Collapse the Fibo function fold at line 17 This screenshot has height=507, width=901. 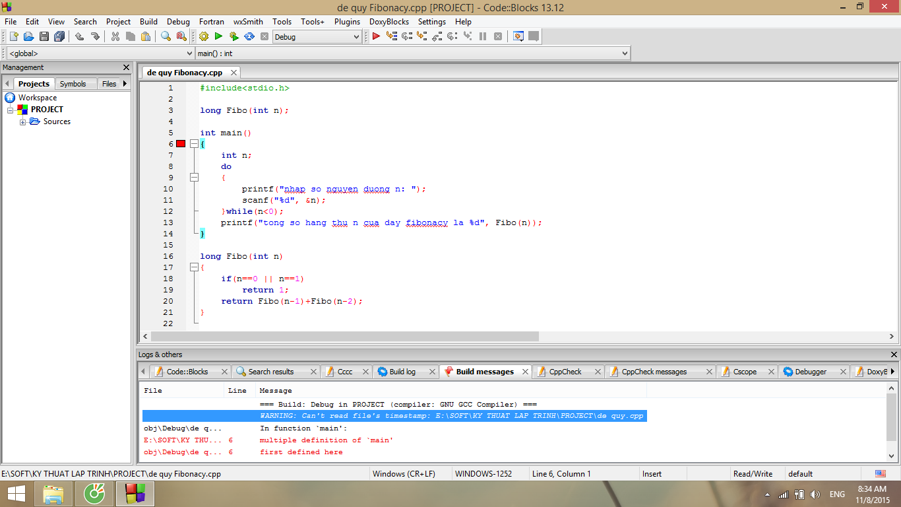194,267
